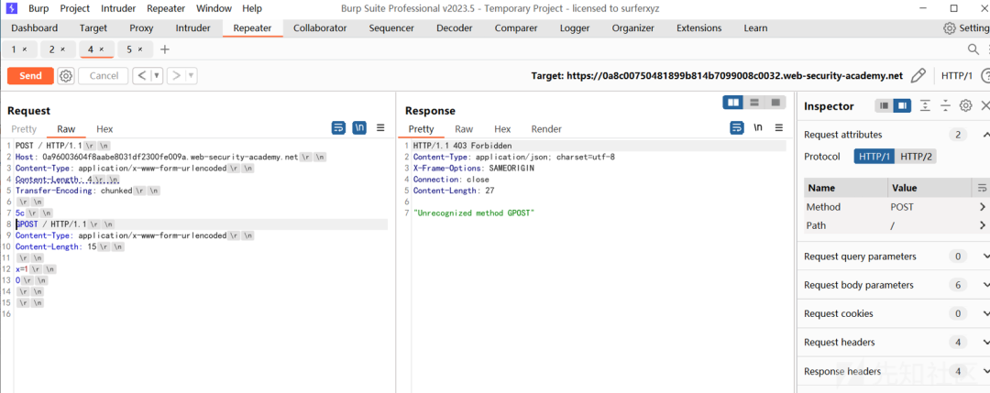Open the Intruder menu
Viewport: 990px width, 393px height.
[118, 9]
